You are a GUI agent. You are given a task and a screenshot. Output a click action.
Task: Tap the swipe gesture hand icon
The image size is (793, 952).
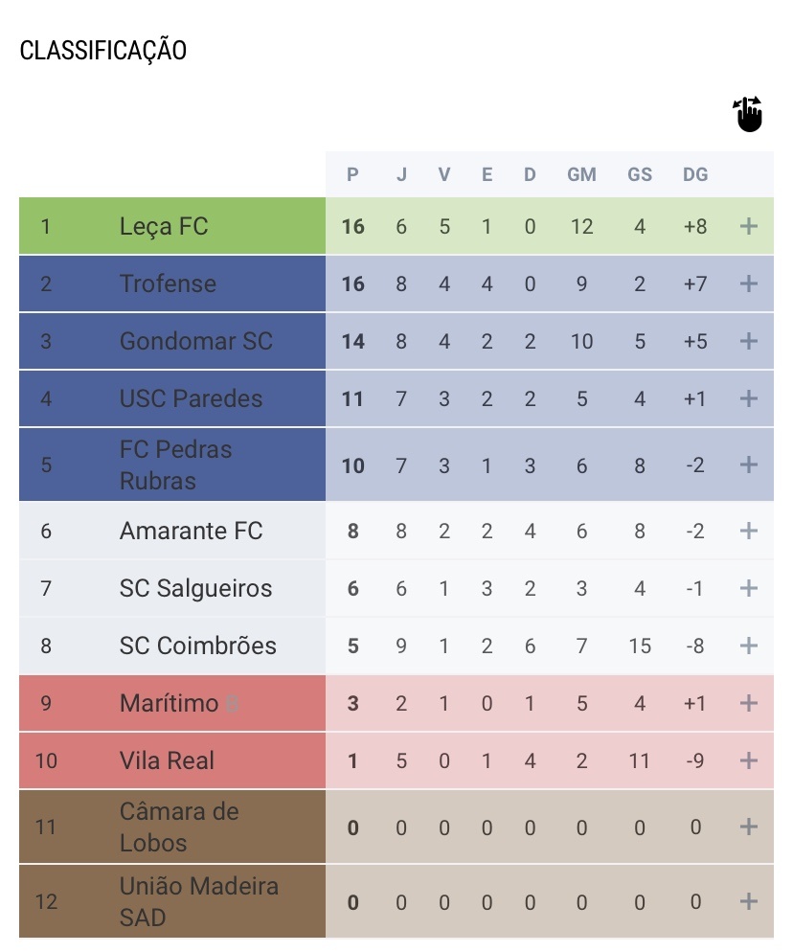[747, 114]
